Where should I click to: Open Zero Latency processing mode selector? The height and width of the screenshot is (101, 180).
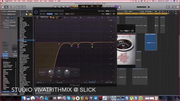point(60,82)
